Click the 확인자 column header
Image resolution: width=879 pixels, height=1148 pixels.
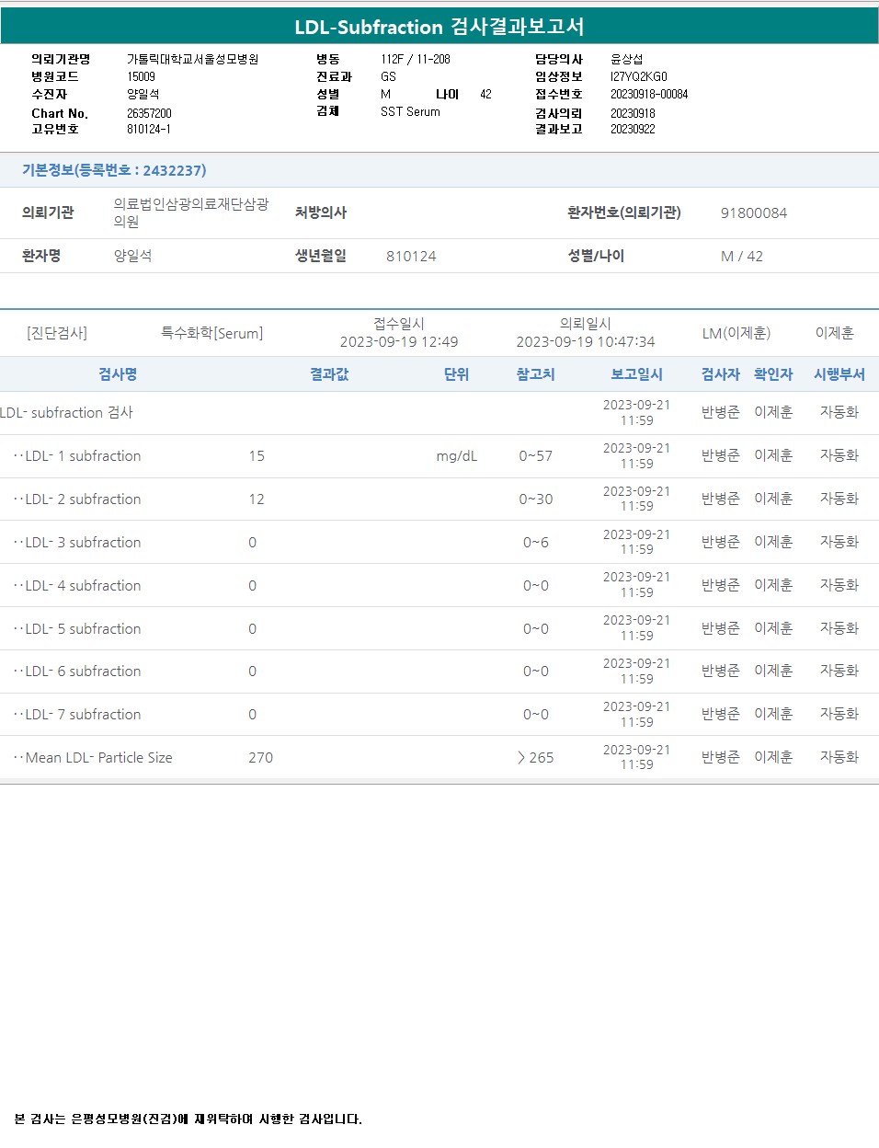(772, 374)
